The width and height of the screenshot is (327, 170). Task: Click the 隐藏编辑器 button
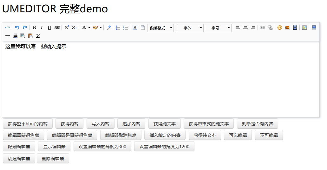click(x=19, y=147)
